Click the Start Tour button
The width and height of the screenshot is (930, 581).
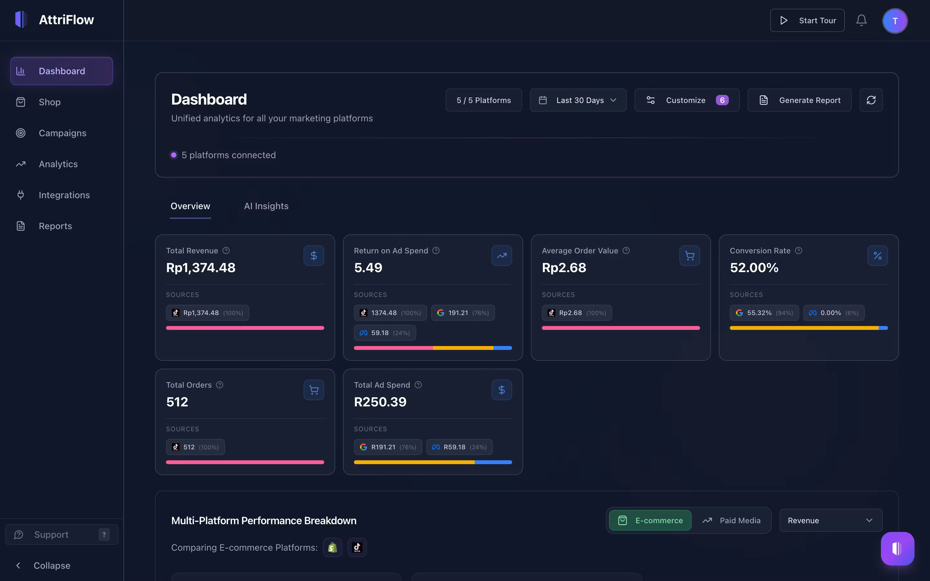coord(807,20)
